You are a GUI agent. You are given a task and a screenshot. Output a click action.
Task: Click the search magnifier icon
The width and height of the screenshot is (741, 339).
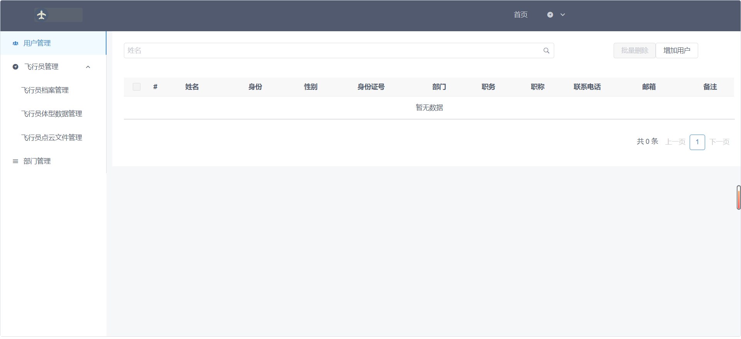(546, 51)
